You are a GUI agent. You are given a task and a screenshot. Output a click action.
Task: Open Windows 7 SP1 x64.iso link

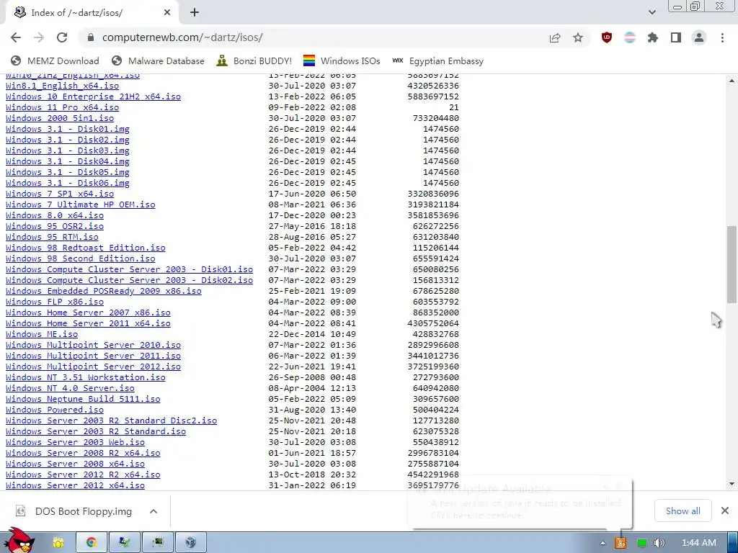(x=60, y=194)
